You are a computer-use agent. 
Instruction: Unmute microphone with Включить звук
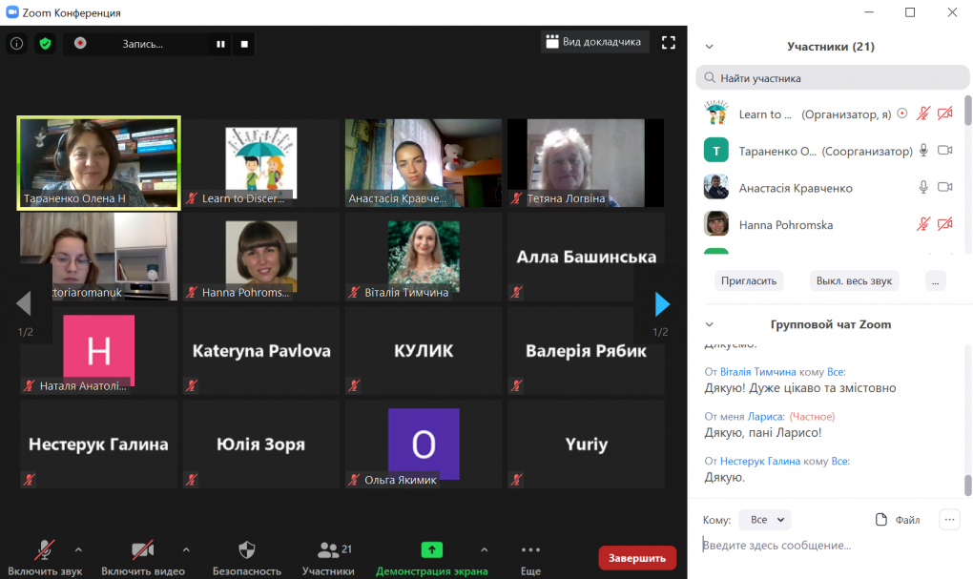pos(45,558)
